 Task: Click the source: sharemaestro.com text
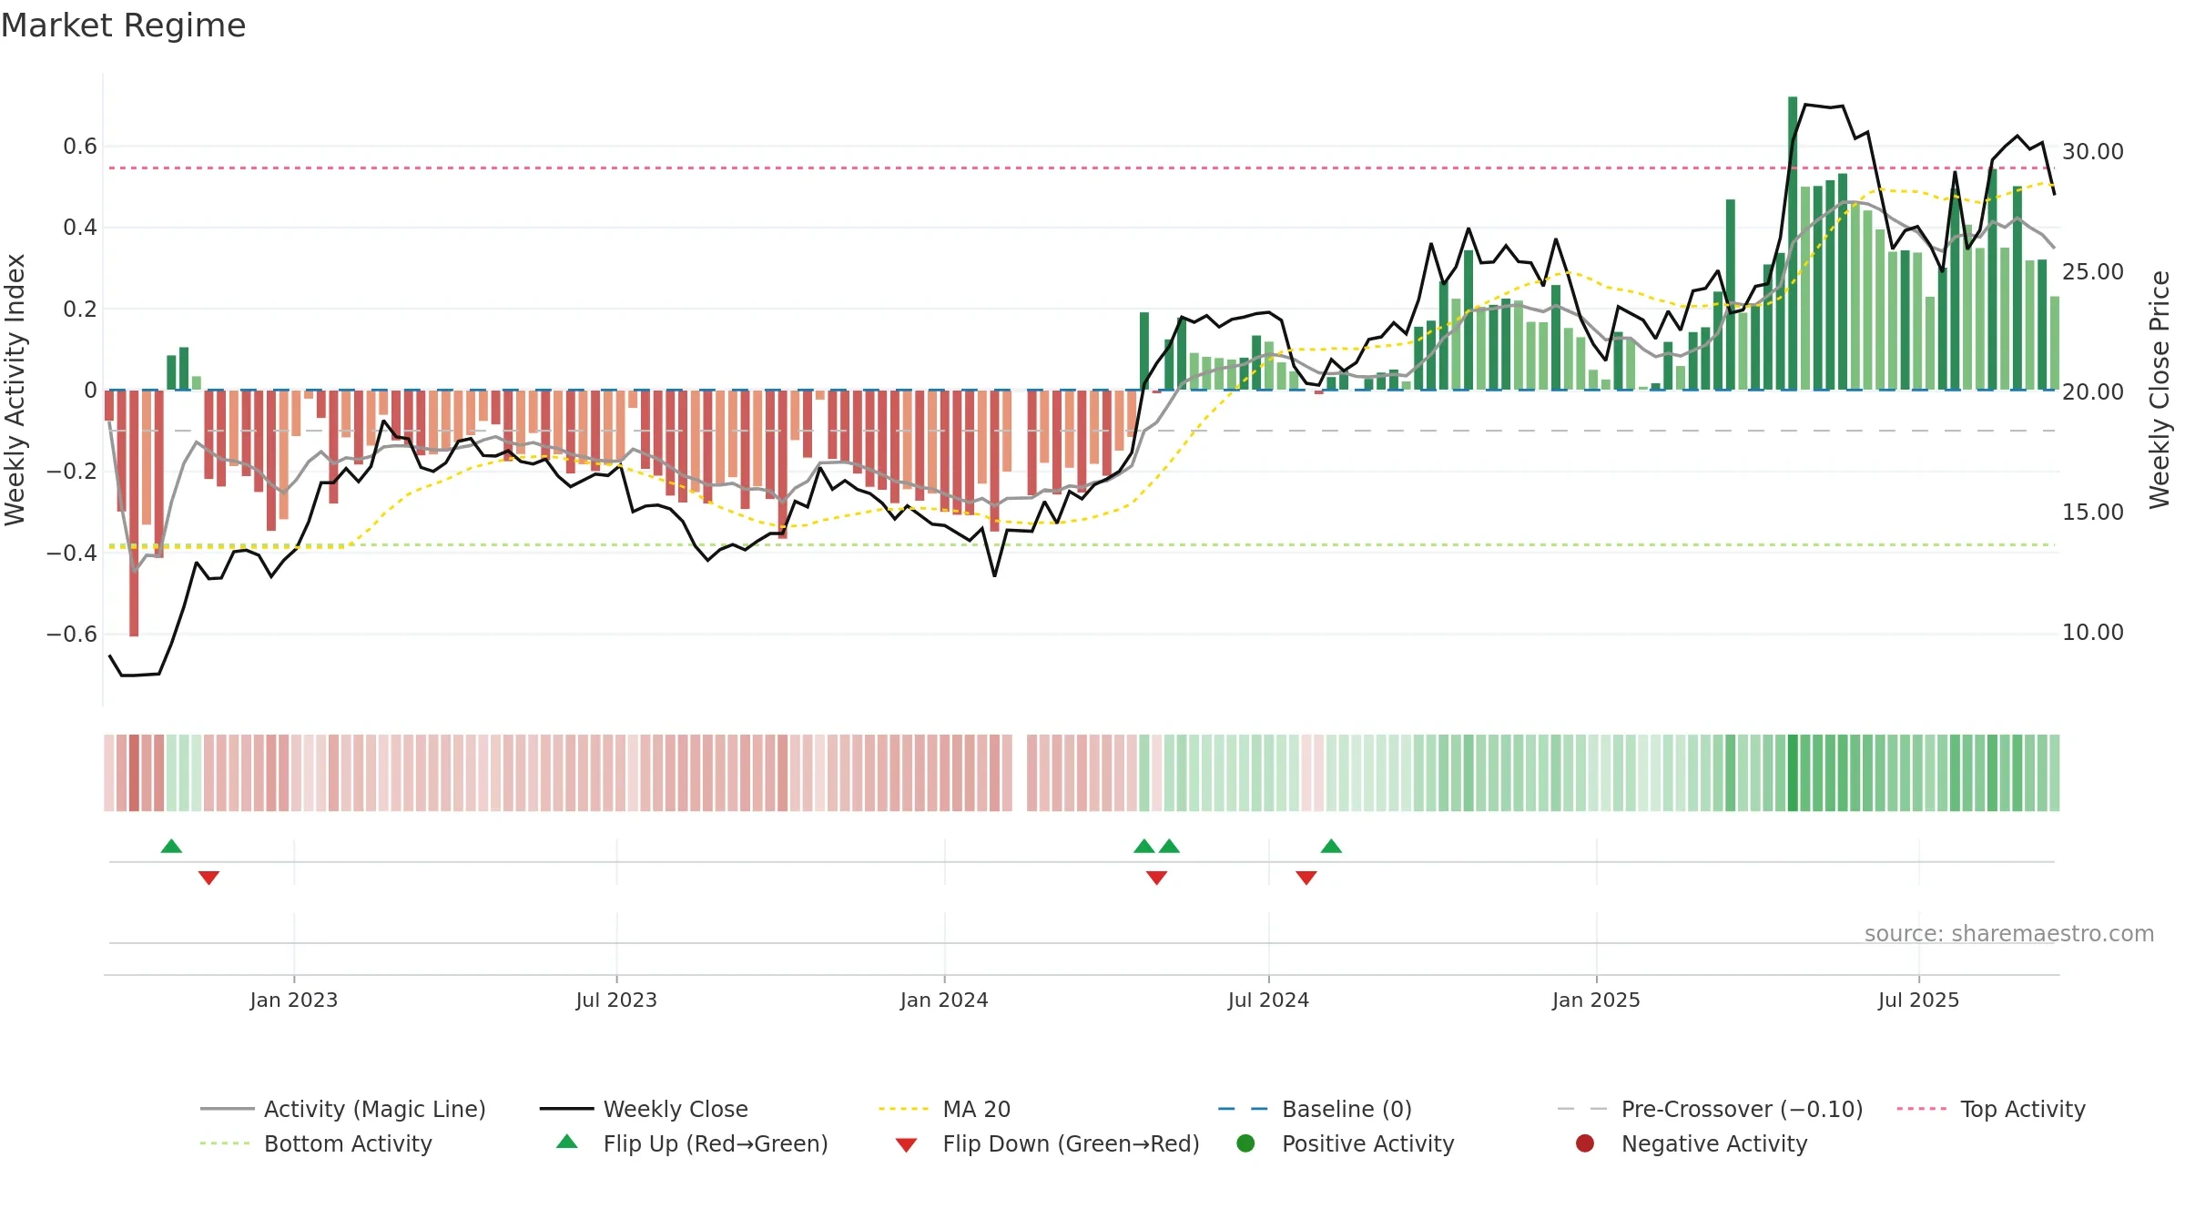point(2009,934)
